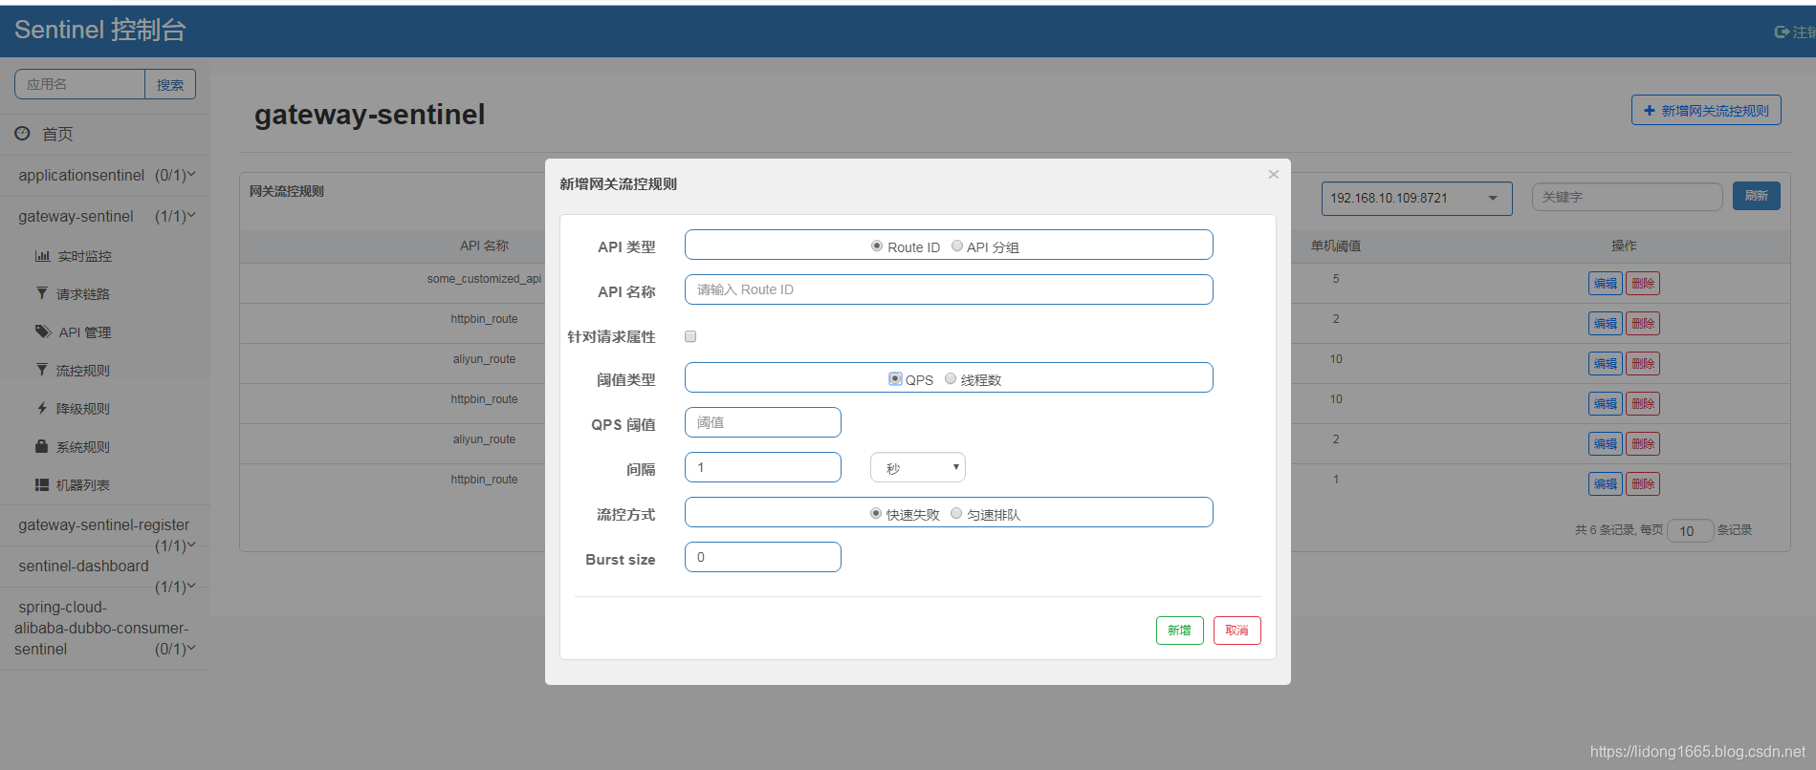Select the QPS threshold type radio
The image size is (1816, 770).
[x=895, y=379]
